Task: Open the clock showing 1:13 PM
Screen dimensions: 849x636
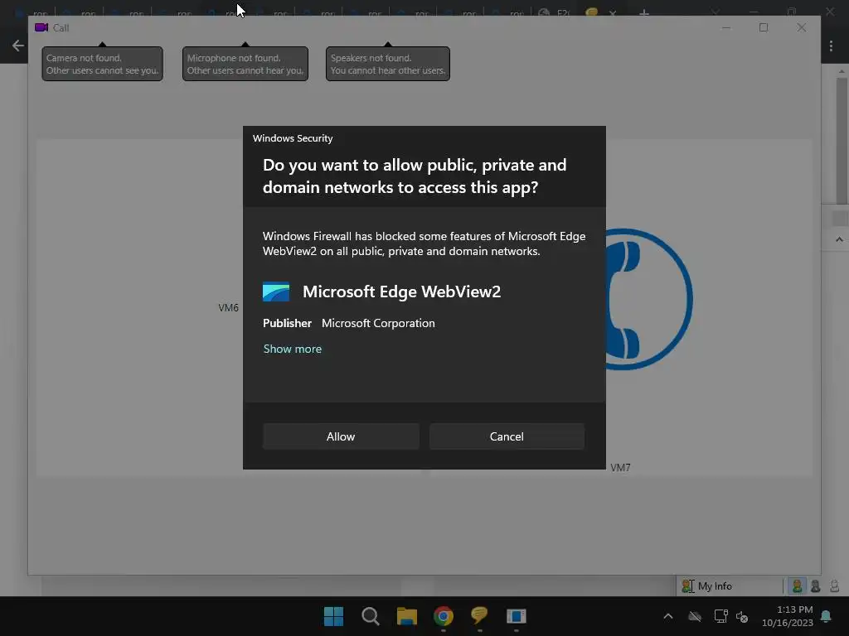Action: (788, 616)
